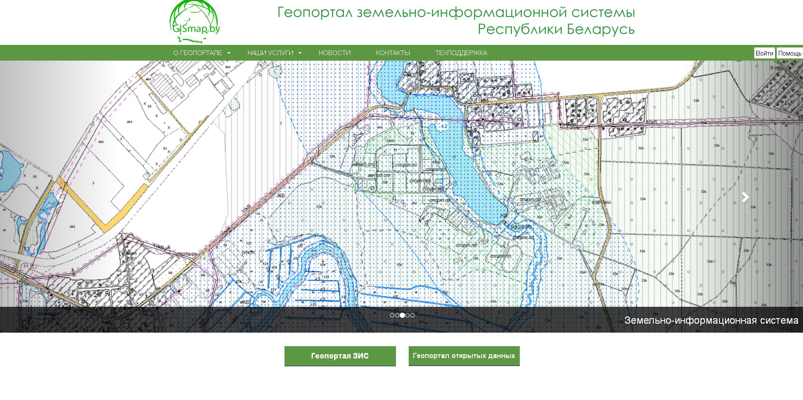
Task: Expand the О ГЕОПОРТАЛЕ dropdown arrow
Action: 229,53
